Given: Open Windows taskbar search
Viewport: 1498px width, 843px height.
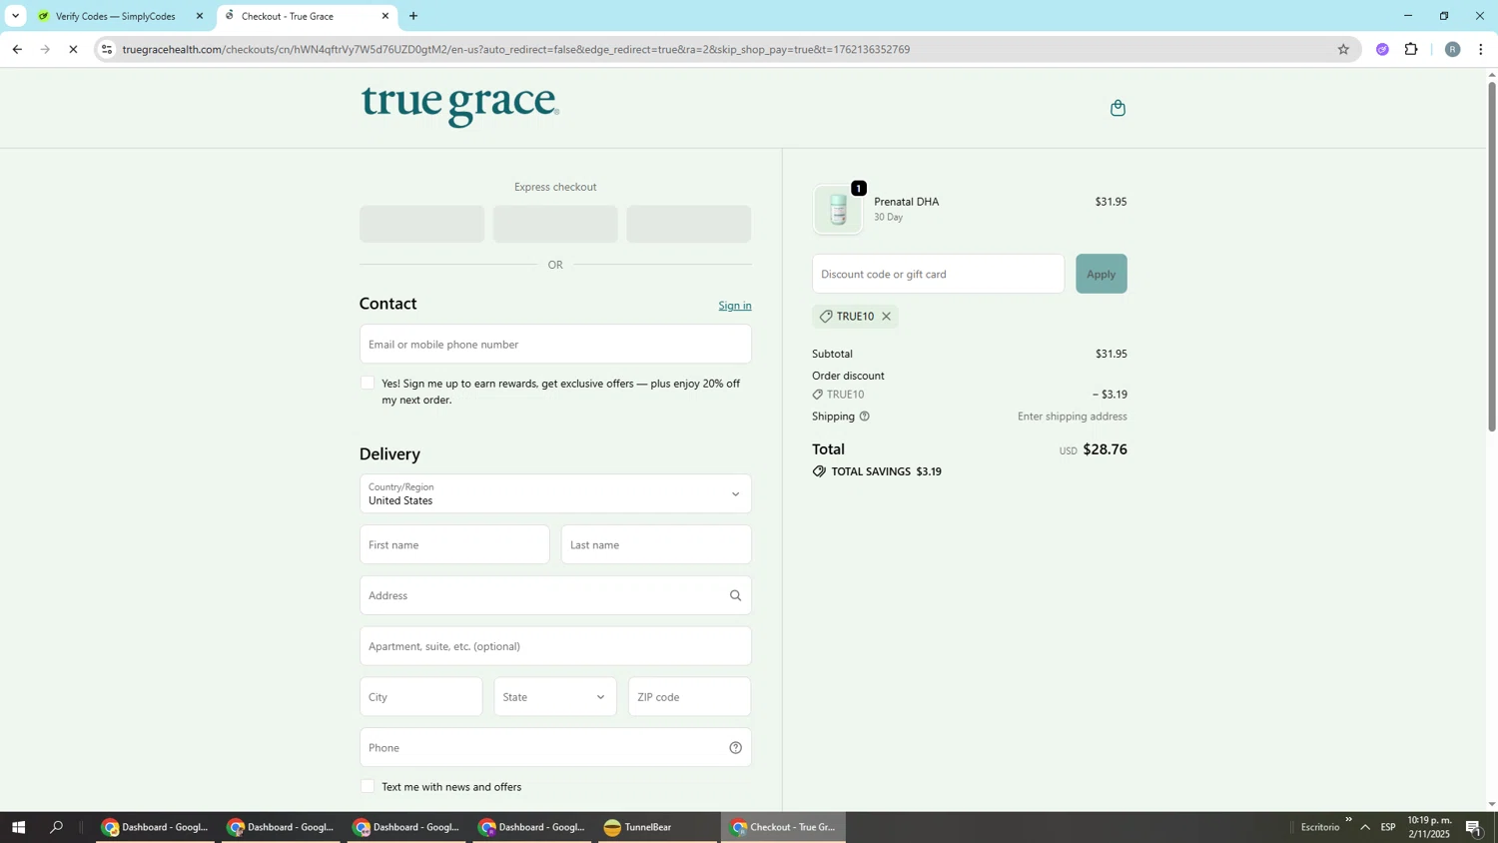Looking at the screenshot, I should [57, 827].
